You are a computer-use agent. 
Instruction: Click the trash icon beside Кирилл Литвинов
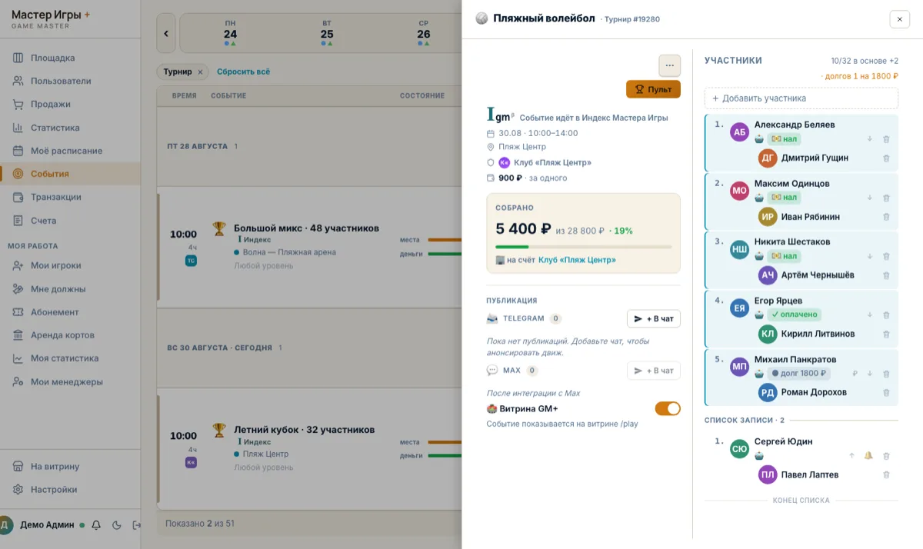coord(886,334)
